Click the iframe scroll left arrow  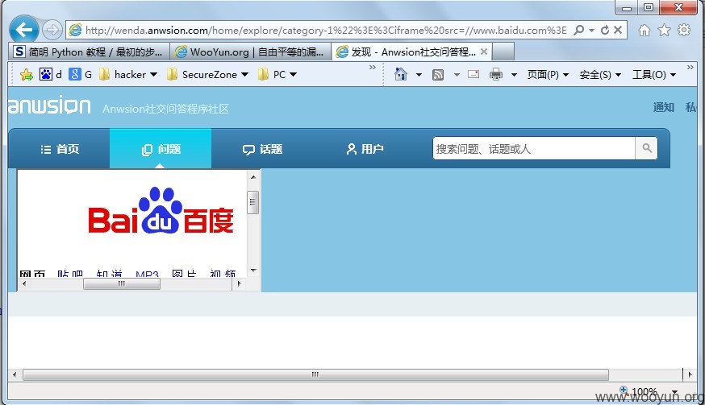coord(24,283)
